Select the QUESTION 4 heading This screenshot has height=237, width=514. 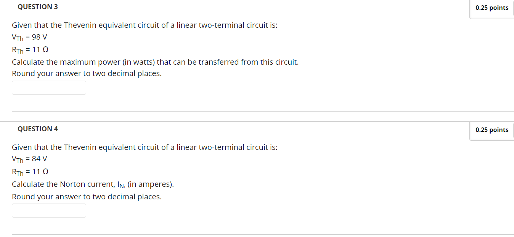tap(37, 129)
